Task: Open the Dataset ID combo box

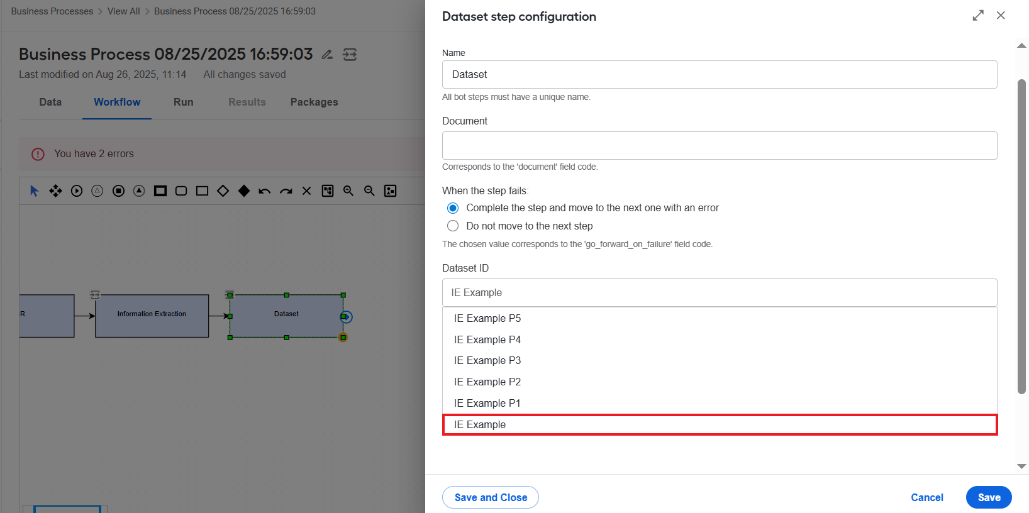Action: pos(720,293)
